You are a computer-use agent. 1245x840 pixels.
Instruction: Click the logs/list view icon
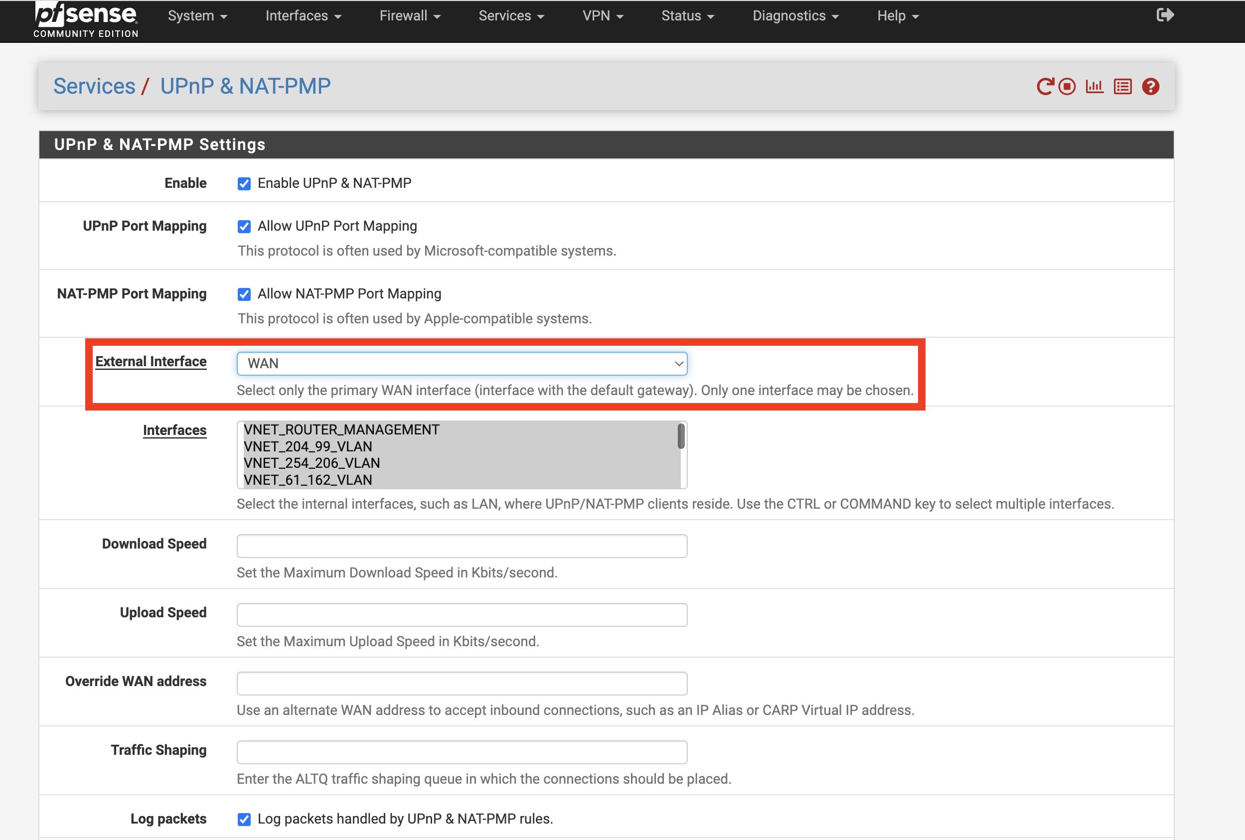click(x=1121, y=85)
